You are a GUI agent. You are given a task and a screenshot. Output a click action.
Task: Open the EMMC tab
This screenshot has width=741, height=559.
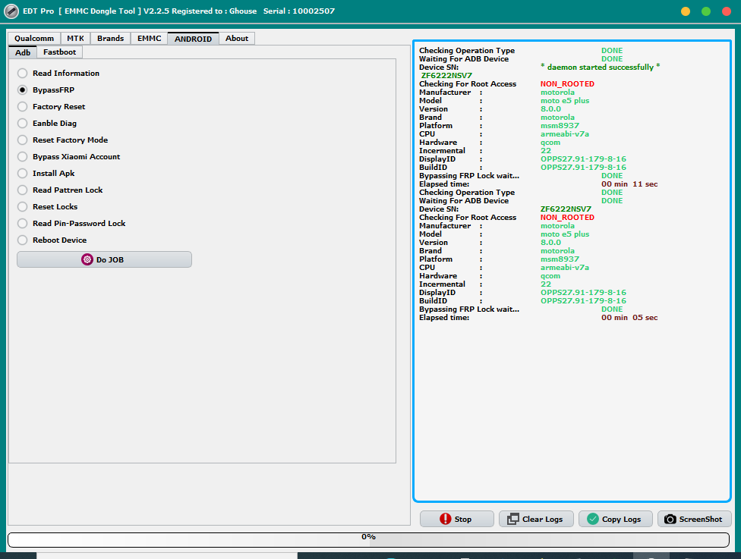(149, 39)
